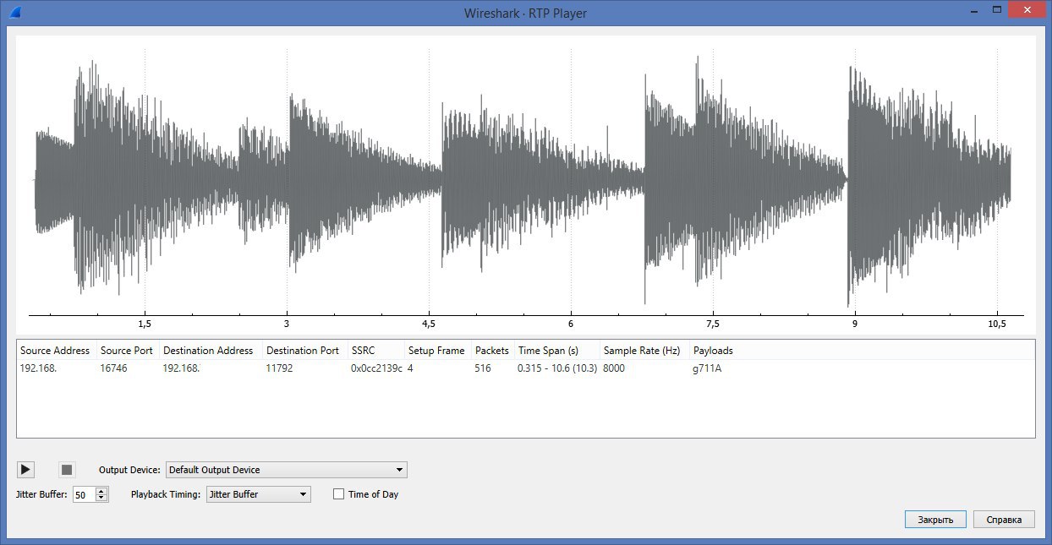Sort by Source Port column header
This screenshot has width=1052, height=545.
click(x=127, y=350)
